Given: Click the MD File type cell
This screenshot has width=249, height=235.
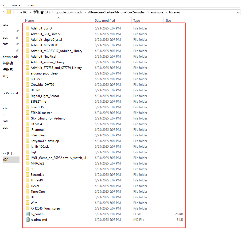Looking at the screenshot, I should click(139, 219).
